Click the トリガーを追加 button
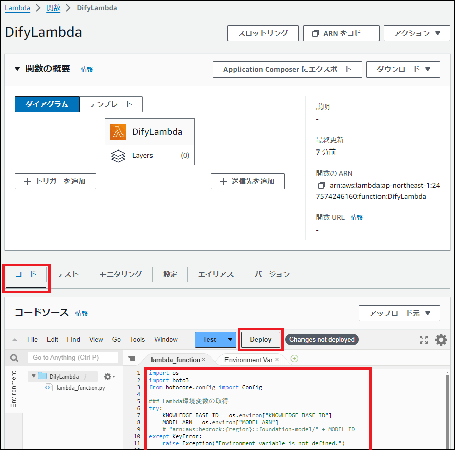The image size is (455, 450). coord(55,181)
